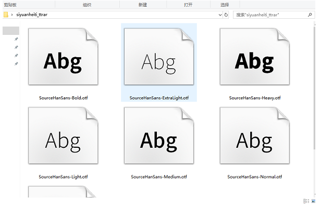This screenshot has height=204, width=320.
Task: Select the highlighted item in navigation pane
Action: 11,31
